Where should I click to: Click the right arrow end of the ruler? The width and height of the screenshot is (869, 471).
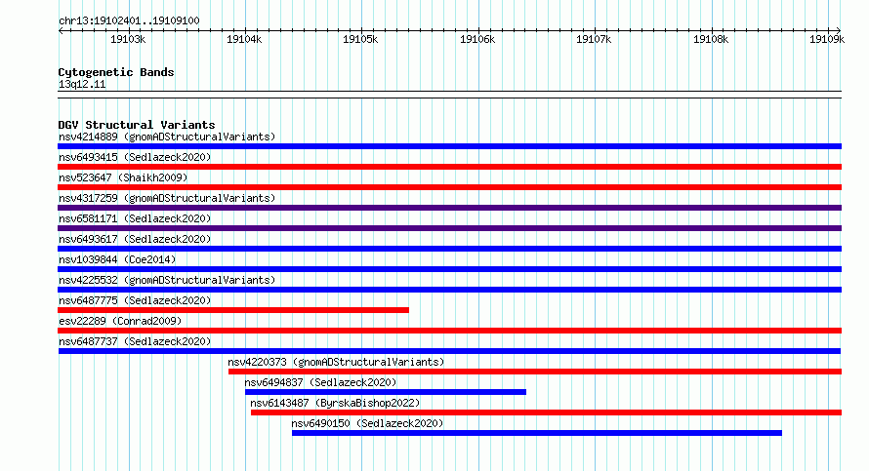coord(839,30)
